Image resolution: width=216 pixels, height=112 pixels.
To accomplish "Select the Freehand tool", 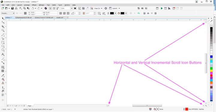I will [3, 35].
